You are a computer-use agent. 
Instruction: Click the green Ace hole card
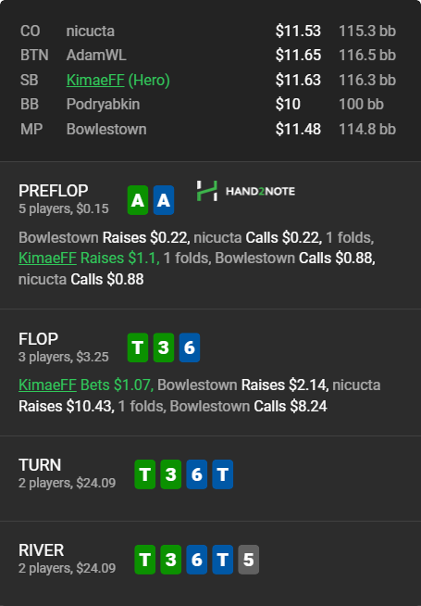point(138,200)
